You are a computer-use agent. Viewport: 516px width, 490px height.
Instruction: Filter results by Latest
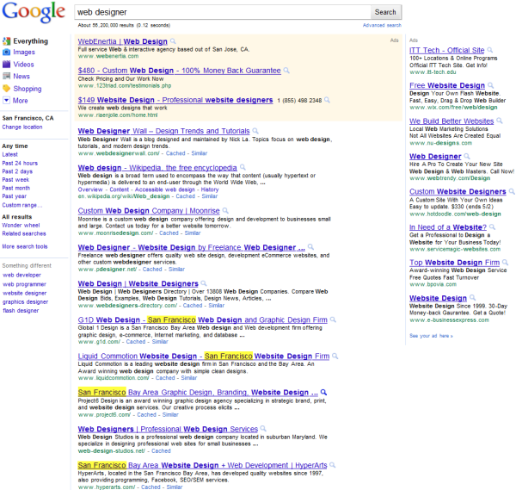[x=9, y=154]
